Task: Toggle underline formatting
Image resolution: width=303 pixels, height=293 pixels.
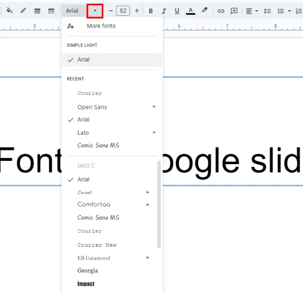Action: pyautogui.click(x=177, y=11)
